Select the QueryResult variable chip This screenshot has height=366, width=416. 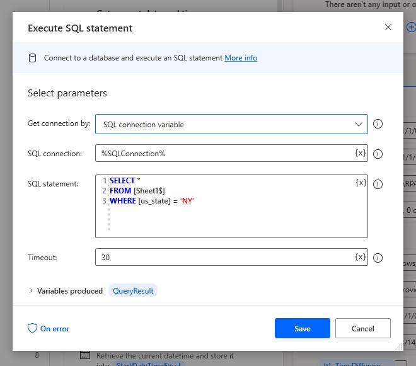coord(133,290)
